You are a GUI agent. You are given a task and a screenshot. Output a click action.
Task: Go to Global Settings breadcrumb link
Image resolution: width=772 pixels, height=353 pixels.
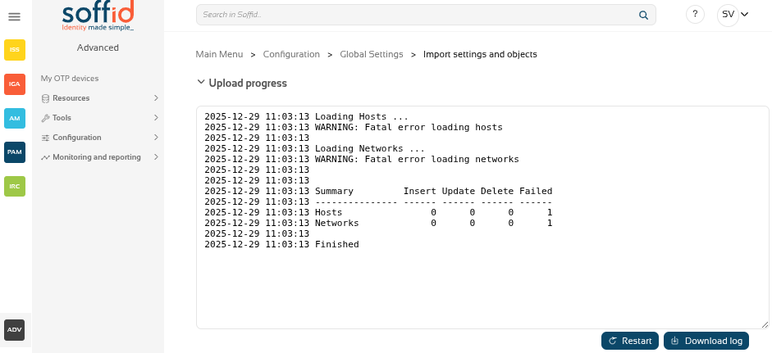click(x=372, y=54)
